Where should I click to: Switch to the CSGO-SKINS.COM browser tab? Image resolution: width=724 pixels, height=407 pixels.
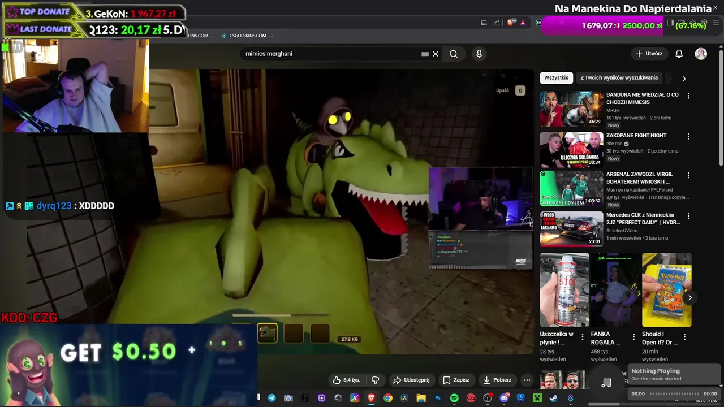[x=247, y=36]
